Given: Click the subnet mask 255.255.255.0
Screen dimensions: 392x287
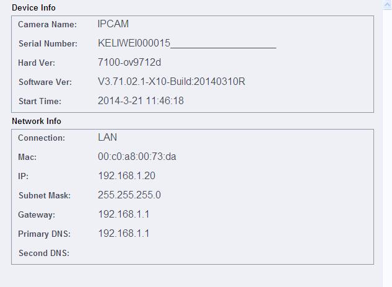Looking at the screenshot, I should (x=129, y=195).
